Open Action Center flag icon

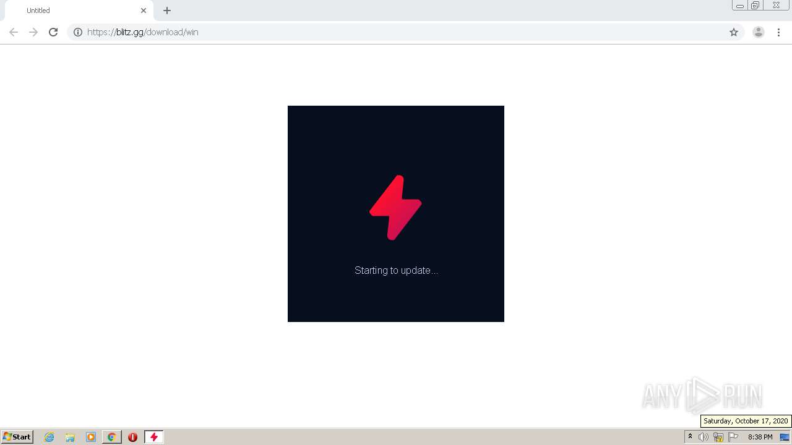[x=733, y=437]
